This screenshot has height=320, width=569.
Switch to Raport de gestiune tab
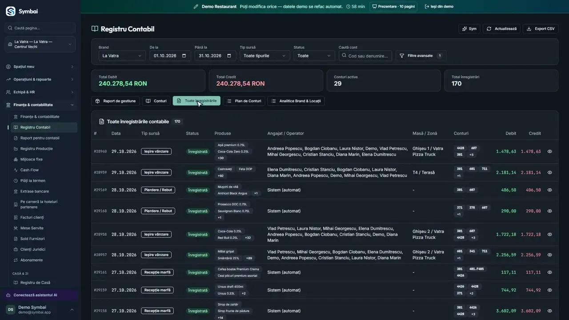tap(116, 101)
